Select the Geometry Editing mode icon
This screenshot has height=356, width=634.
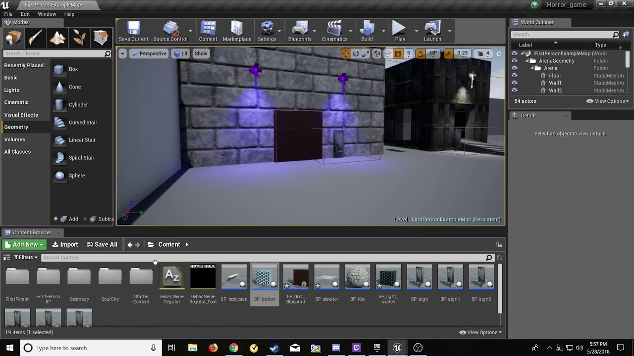point(101,38)
